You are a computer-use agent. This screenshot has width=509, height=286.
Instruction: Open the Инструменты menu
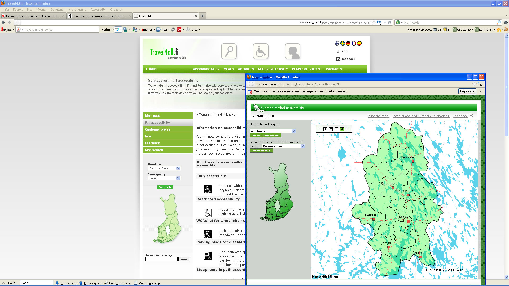point(77,10)
